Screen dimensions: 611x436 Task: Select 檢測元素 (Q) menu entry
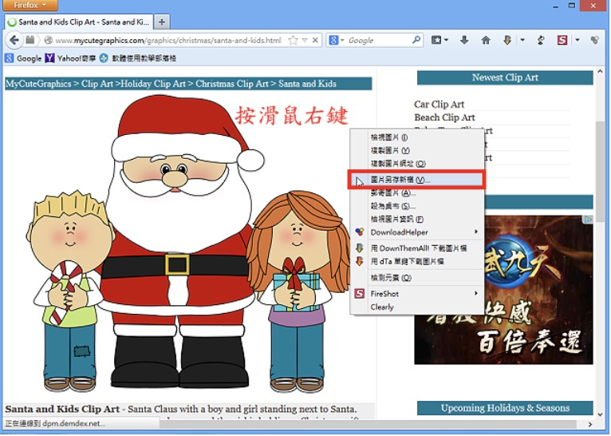pyautogui.click(x=417, y=278)
